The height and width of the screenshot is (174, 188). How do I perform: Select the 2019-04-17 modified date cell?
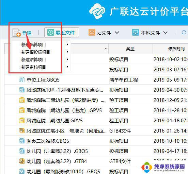coord(171,151)
